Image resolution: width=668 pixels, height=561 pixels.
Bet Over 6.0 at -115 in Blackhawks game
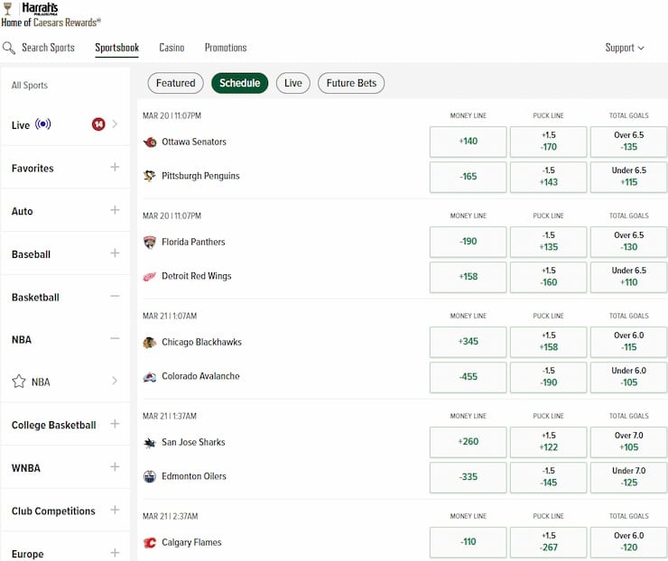(629, 342)
